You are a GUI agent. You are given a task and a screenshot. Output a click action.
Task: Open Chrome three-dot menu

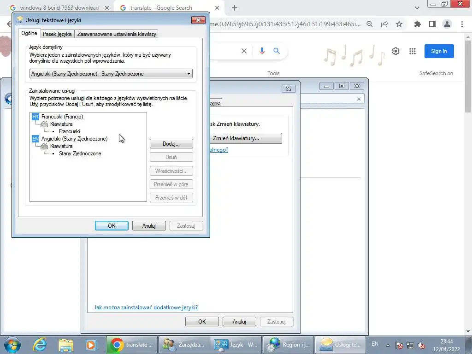coord(462,24)
